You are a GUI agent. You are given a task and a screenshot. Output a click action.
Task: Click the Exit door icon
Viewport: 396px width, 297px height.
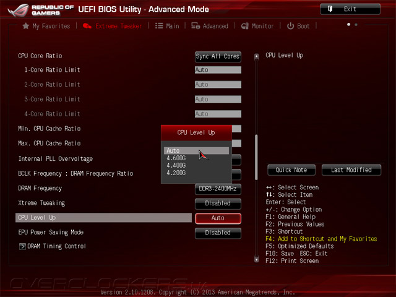[330, 9]
